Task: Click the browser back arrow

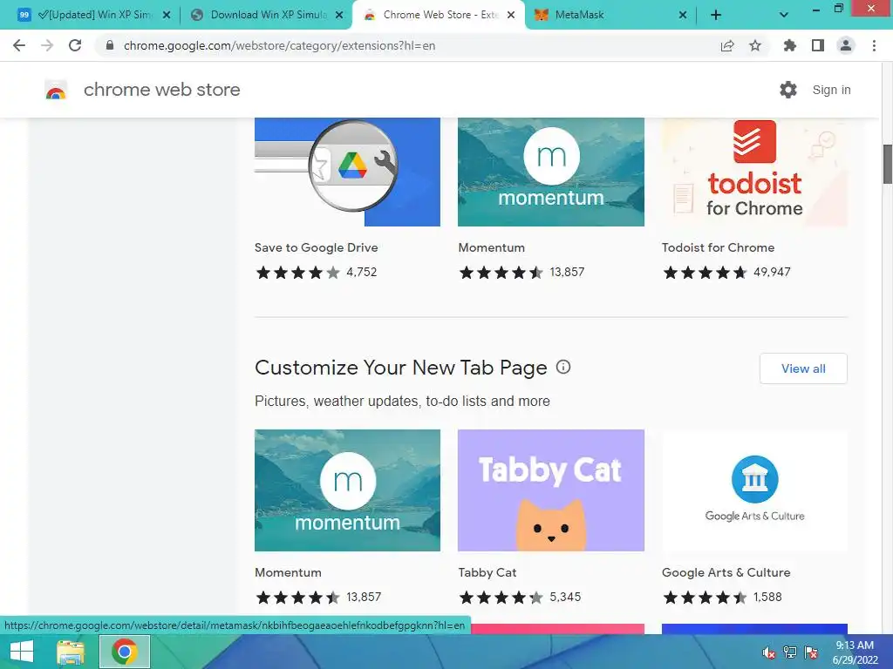Action: coord(19,45)
